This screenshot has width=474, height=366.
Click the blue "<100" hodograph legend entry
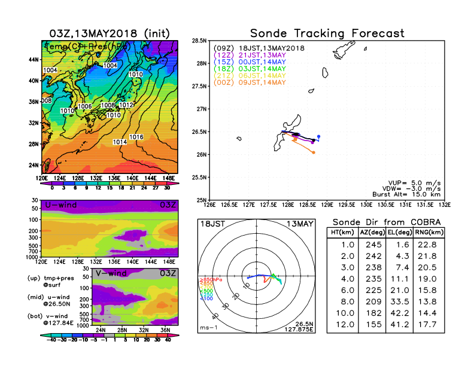pyautogui.click(x=206, y=298)
